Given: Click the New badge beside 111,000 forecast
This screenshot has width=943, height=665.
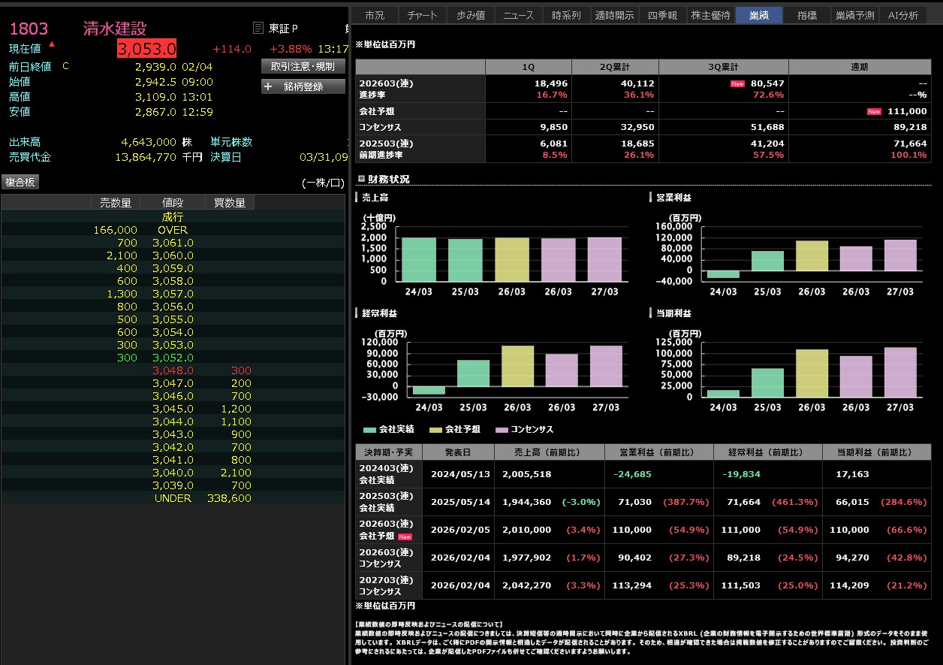Looking at the screenshot, I should (874, 112).
